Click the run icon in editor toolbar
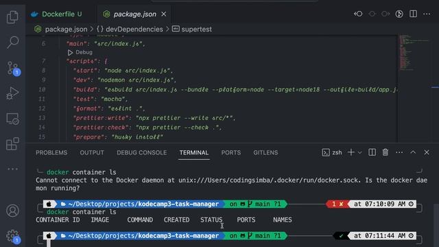Image resolution: width=439 pixels, height=247 pixels. [x=399, y=14]
